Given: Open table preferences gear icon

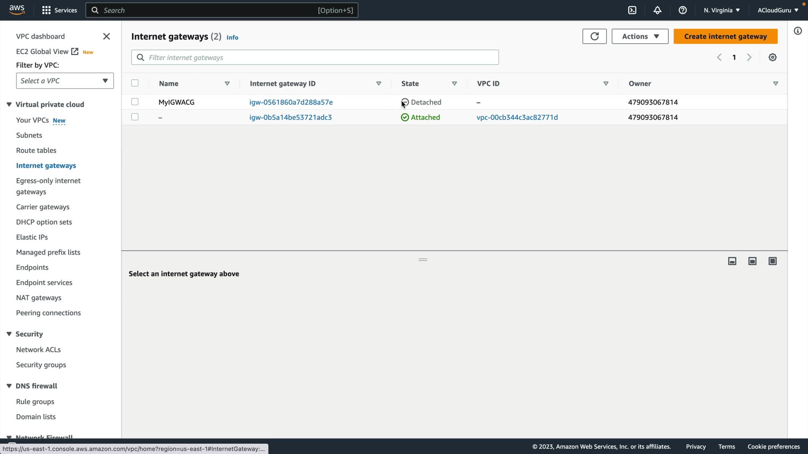Looking at the screenshot, I should click(772, 58).
